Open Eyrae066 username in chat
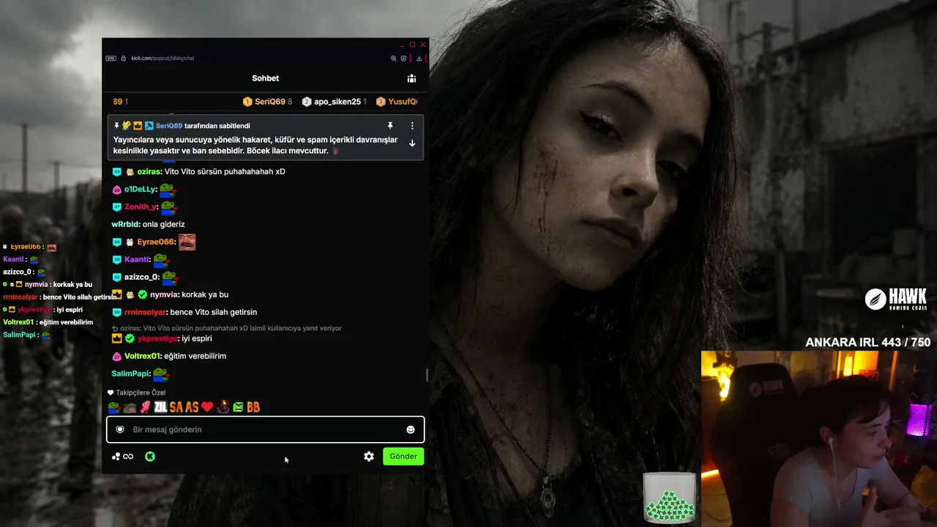Viewport: 937px width, 527px height. [156, 242]
